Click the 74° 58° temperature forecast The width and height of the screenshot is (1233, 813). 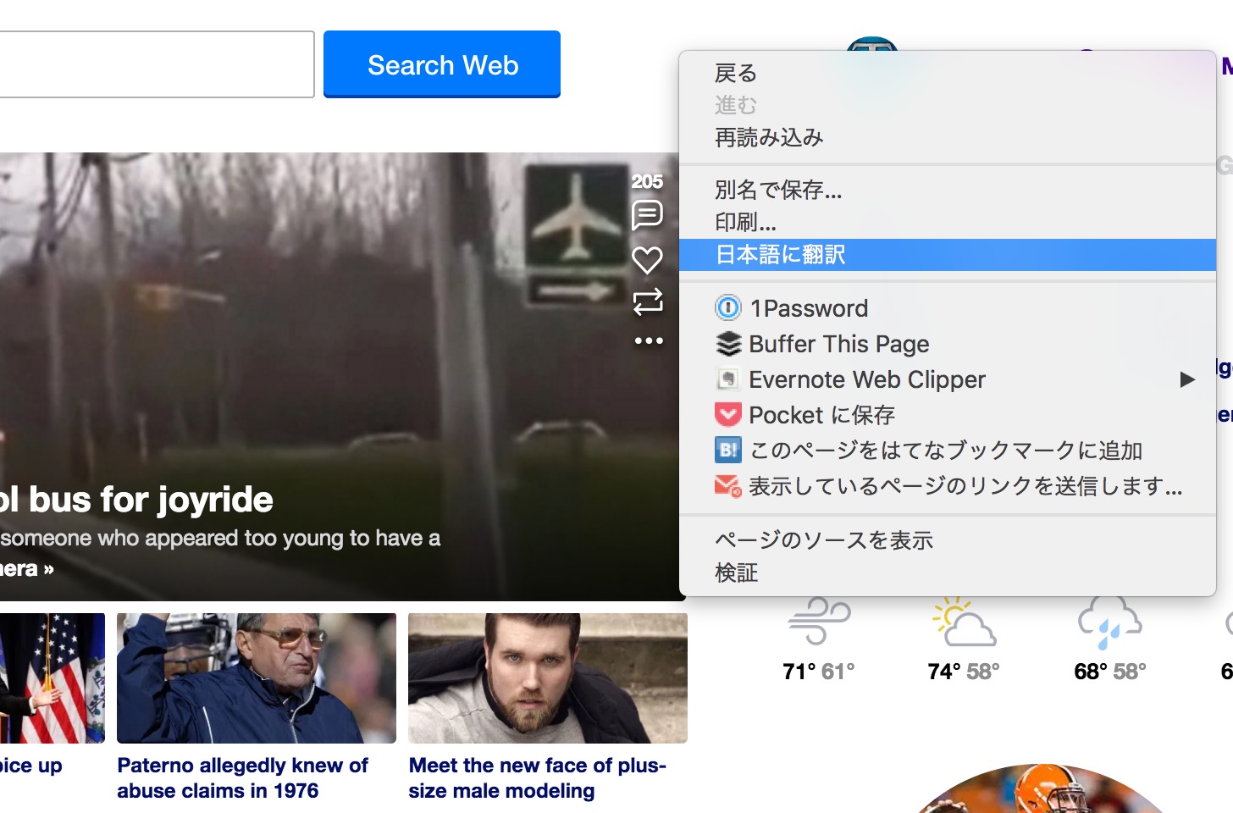964,672
